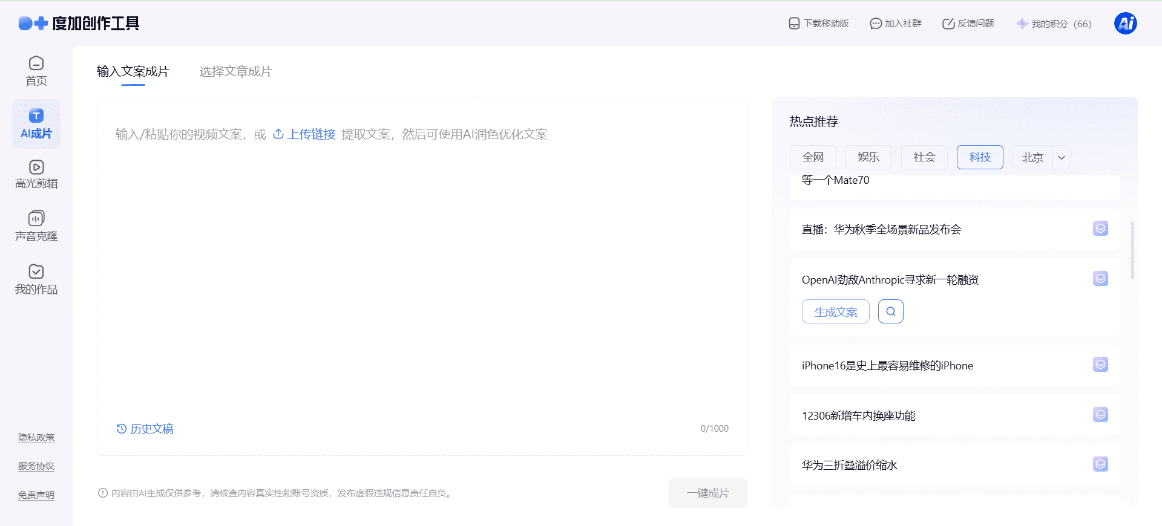Switch to 选择文章成片 tab
The width and height of the screenshot is (1162, 526).
235,71
